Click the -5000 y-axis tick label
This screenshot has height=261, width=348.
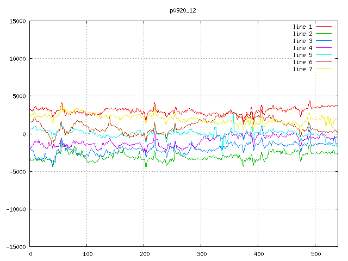[16, 171]
